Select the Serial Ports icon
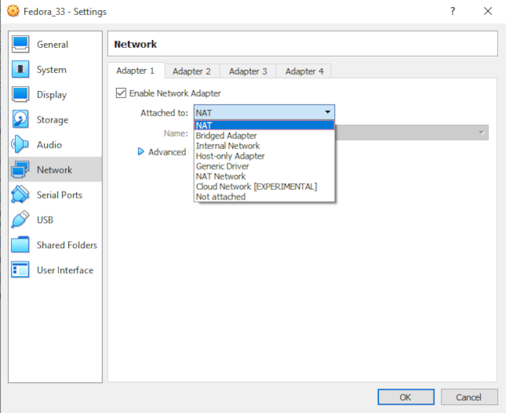The height and width of the screenshot is (413, 506). tap(21, 196)
